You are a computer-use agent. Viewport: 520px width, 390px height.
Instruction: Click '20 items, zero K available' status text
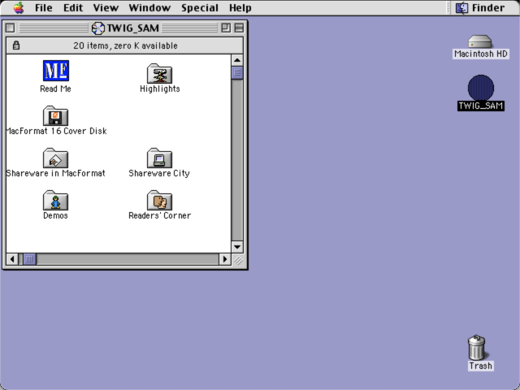(125, 45)
